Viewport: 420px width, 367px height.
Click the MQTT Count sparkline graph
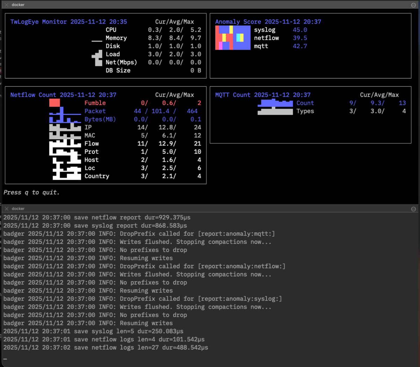click(275, 103)
